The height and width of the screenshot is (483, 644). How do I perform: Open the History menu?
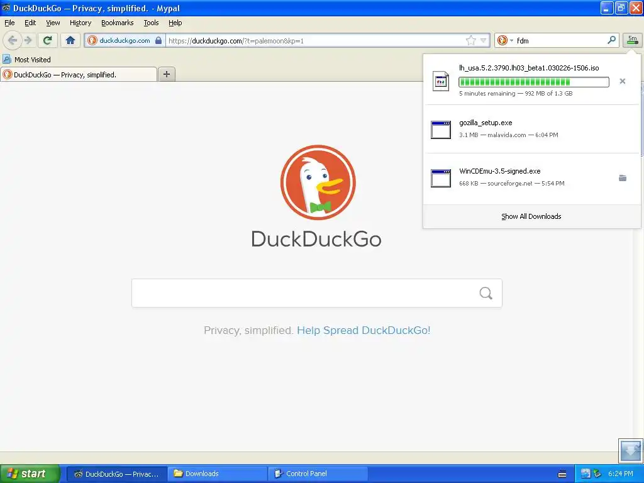coord(80,23)
